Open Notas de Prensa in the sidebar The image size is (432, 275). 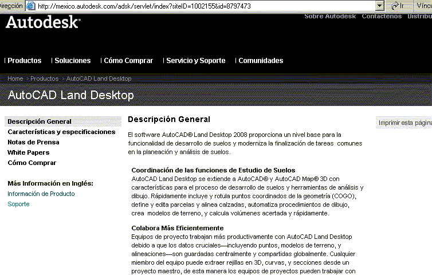coord(33,142)
